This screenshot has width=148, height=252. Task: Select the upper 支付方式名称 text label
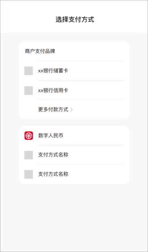click(53, 155)
